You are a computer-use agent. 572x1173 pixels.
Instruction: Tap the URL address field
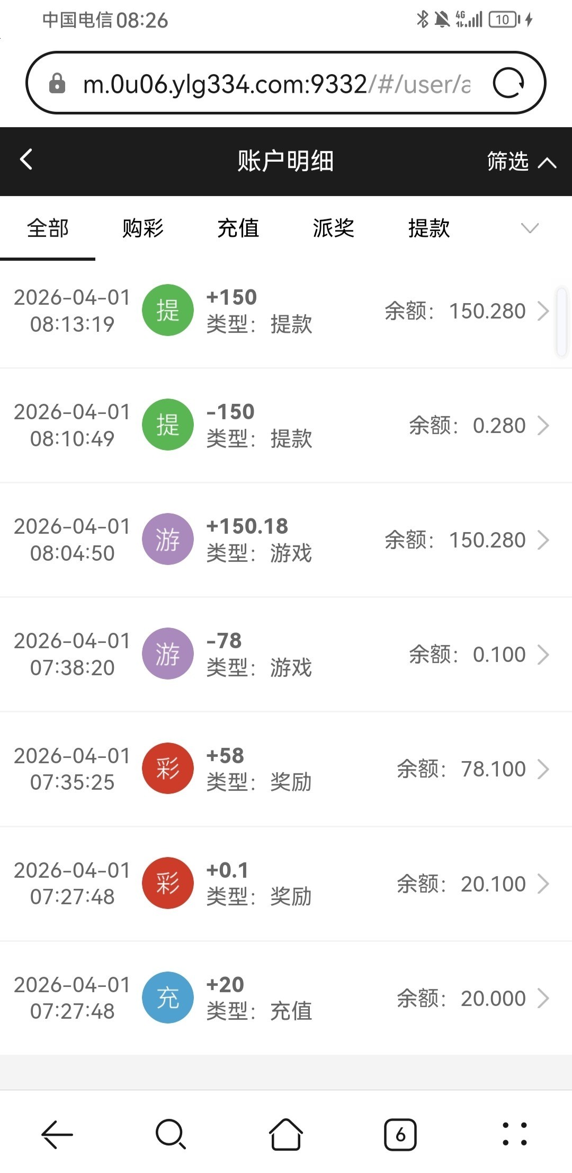point(275,84)
